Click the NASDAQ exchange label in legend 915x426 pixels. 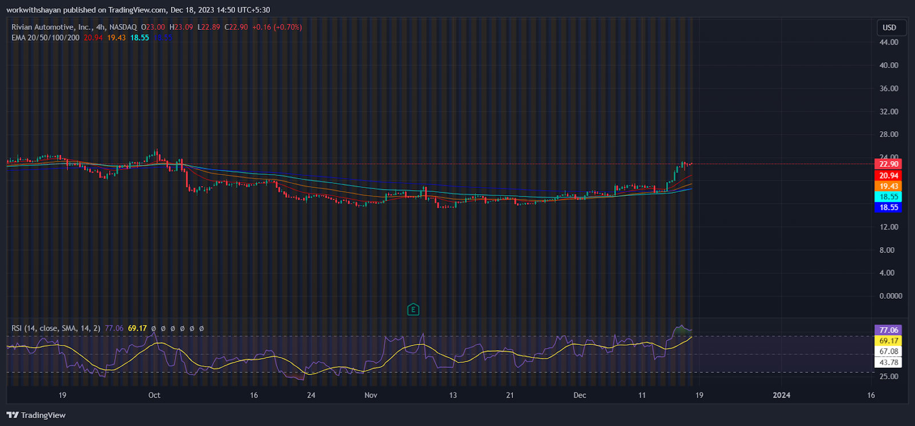123,27
